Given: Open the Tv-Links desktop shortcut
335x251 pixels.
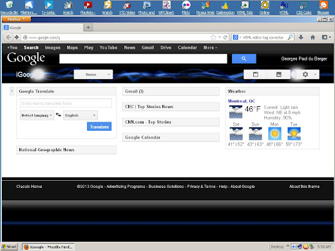Looking at the screenshot, I should tap(48, 7).
